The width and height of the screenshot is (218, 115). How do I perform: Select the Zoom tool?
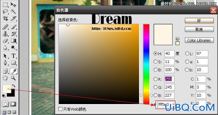pyautogui.click(x=13, y=78)
